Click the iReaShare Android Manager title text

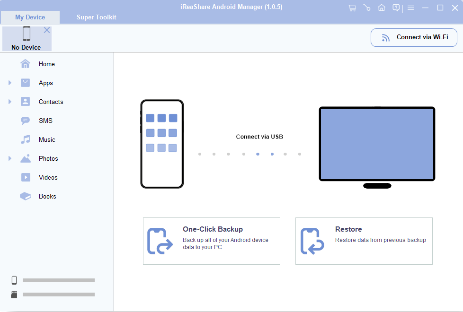[231, 7]
